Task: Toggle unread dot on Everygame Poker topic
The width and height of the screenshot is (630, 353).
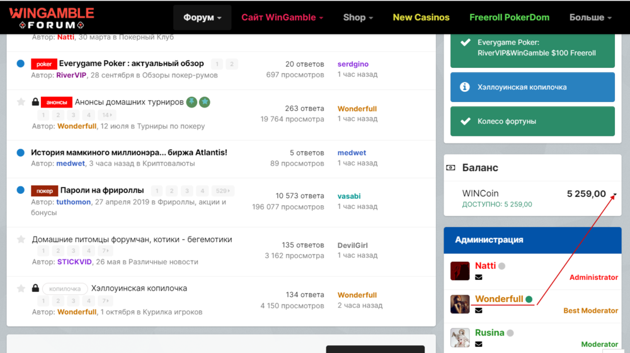Action: coord(21,64)
